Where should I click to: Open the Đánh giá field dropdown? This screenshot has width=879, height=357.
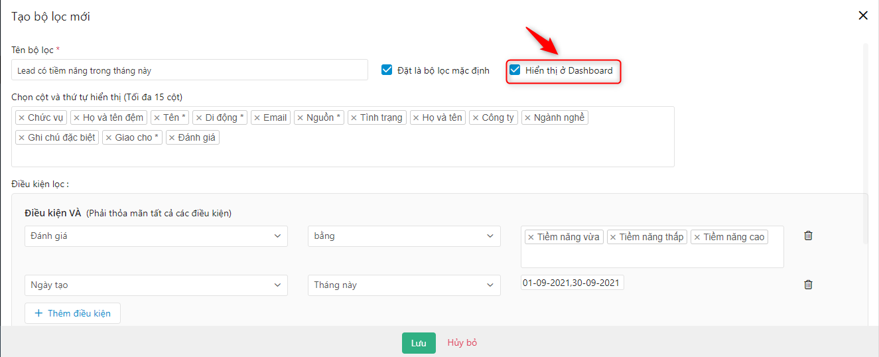click(156, 236)
